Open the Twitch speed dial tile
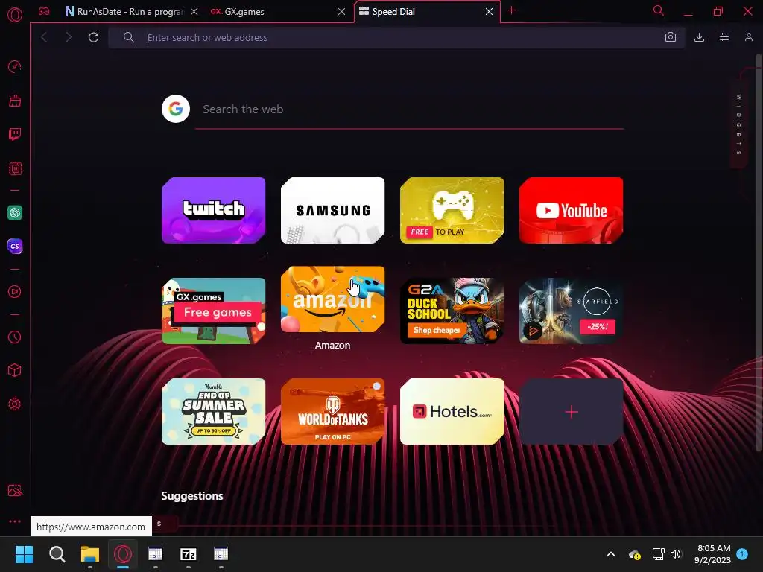The width and height of the screenshot is (763, 572). [x=214, y=210]
